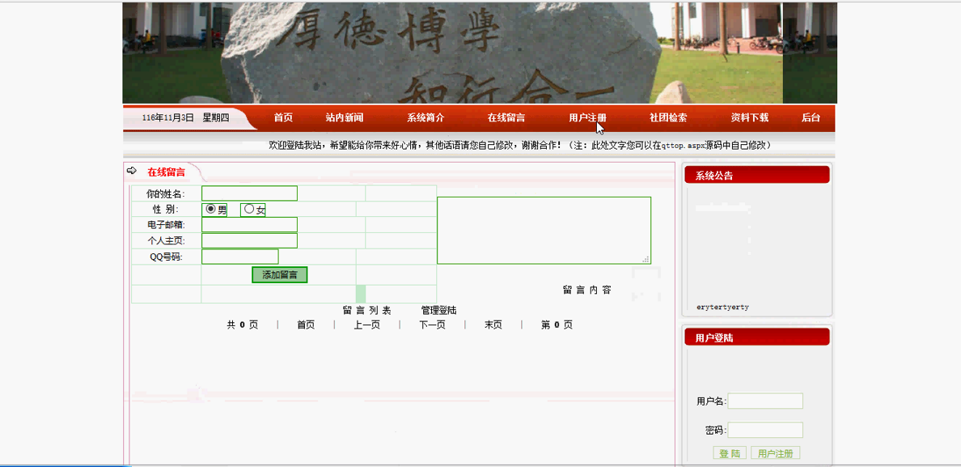The height and width of the screenshot is (467, 961).
Task: Go to 上一页 in the pagination
Action: click(x=366, y=325)
